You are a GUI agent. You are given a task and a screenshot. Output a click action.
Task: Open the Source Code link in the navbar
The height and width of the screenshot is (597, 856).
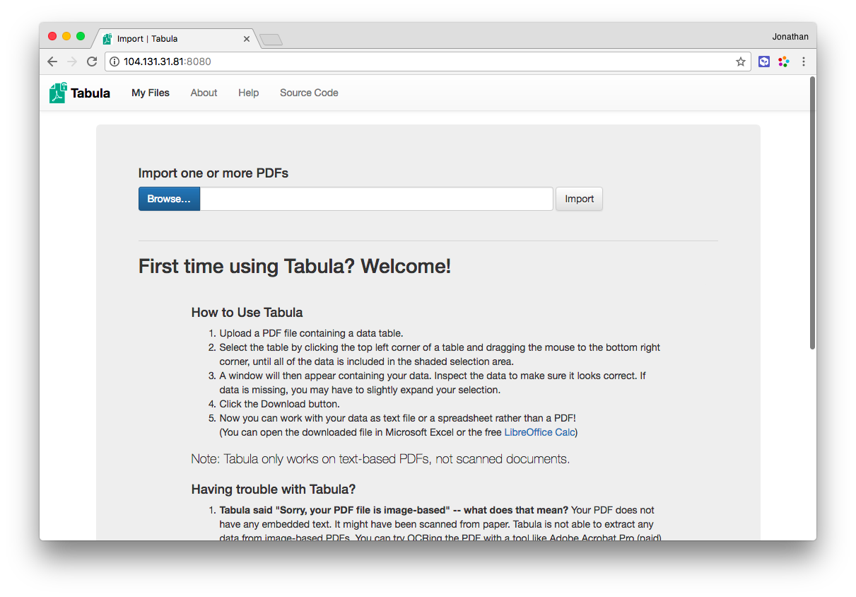tap(309, 93)
